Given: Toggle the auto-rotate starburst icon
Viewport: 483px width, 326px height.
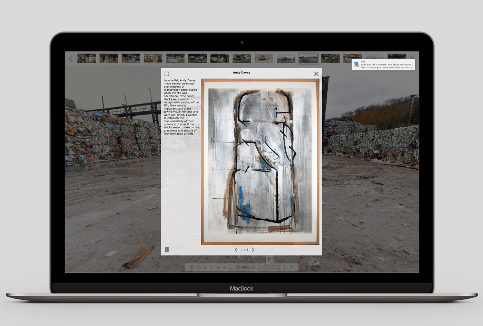Looking at the screenshot, I should [238, 267].
